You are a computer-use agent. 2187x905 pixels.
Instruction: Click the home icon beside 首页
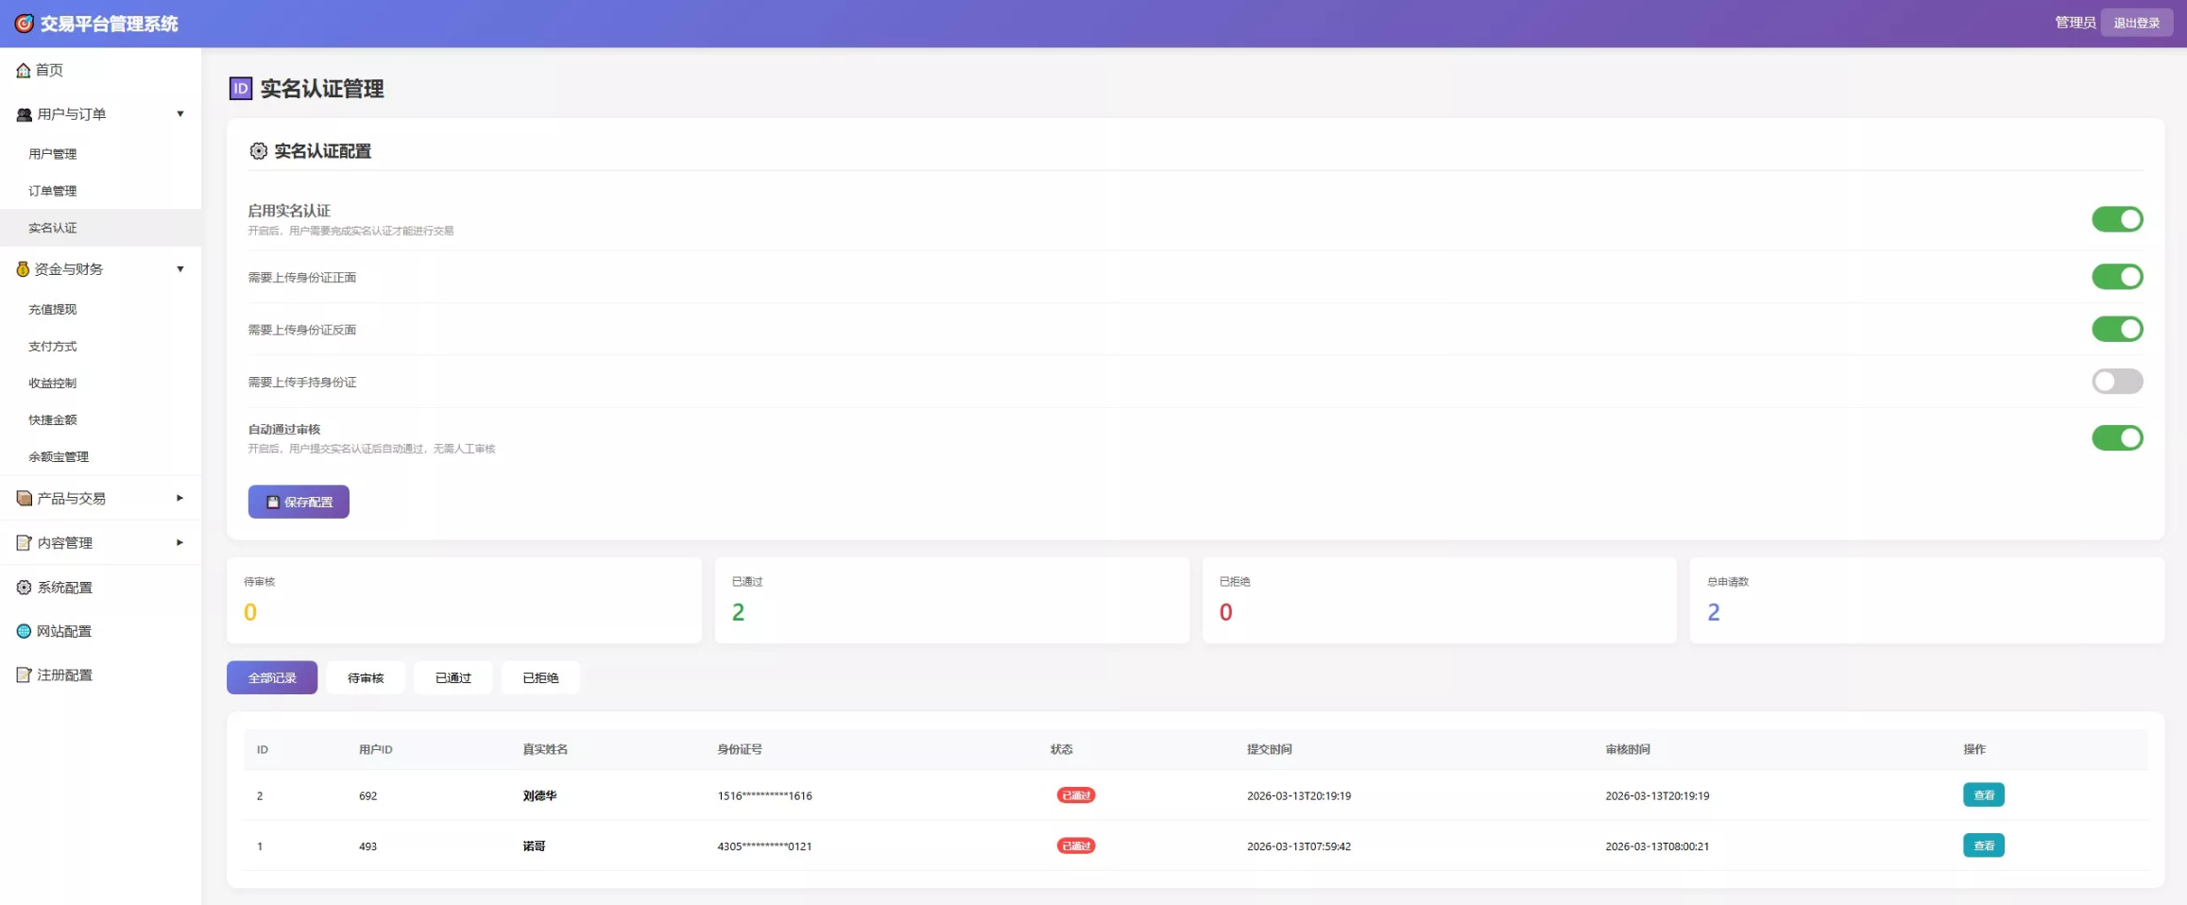24,71
